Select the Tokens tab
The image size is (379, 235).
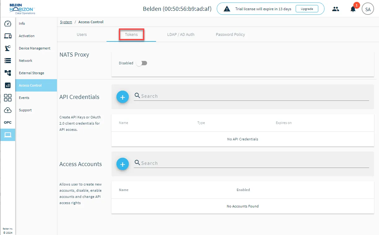pyautogui.click(x=131, y=35)
